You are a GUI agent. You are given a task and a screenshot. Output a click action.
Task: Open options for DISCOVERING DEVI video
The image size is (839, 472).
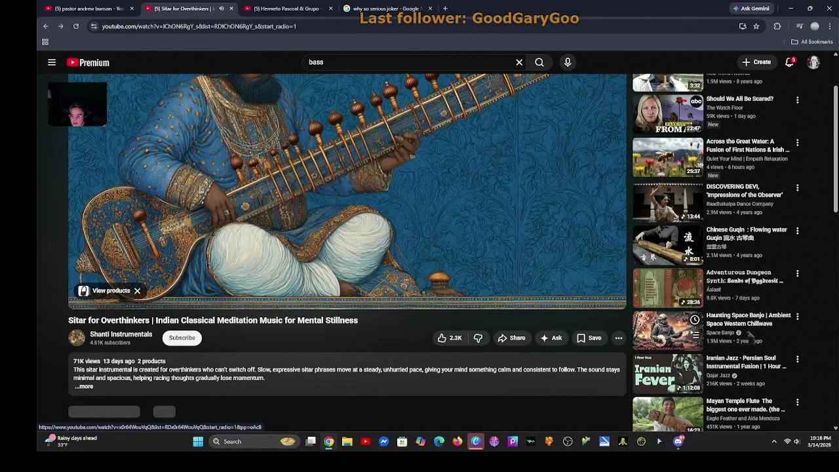click(x=797, y=188)
